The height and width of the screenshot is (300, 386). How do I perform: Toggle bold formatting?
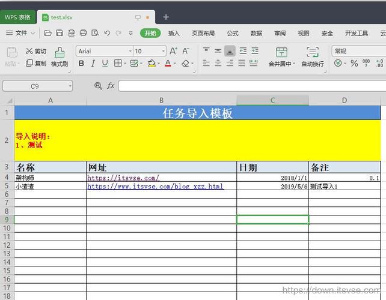(81, 64)
